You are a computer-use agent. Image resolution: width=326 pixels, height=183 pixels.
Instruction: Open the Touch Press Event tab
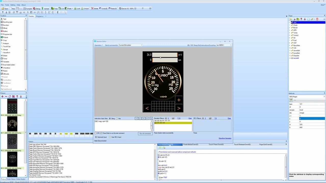pyautogui.click(x=216, y=145)
